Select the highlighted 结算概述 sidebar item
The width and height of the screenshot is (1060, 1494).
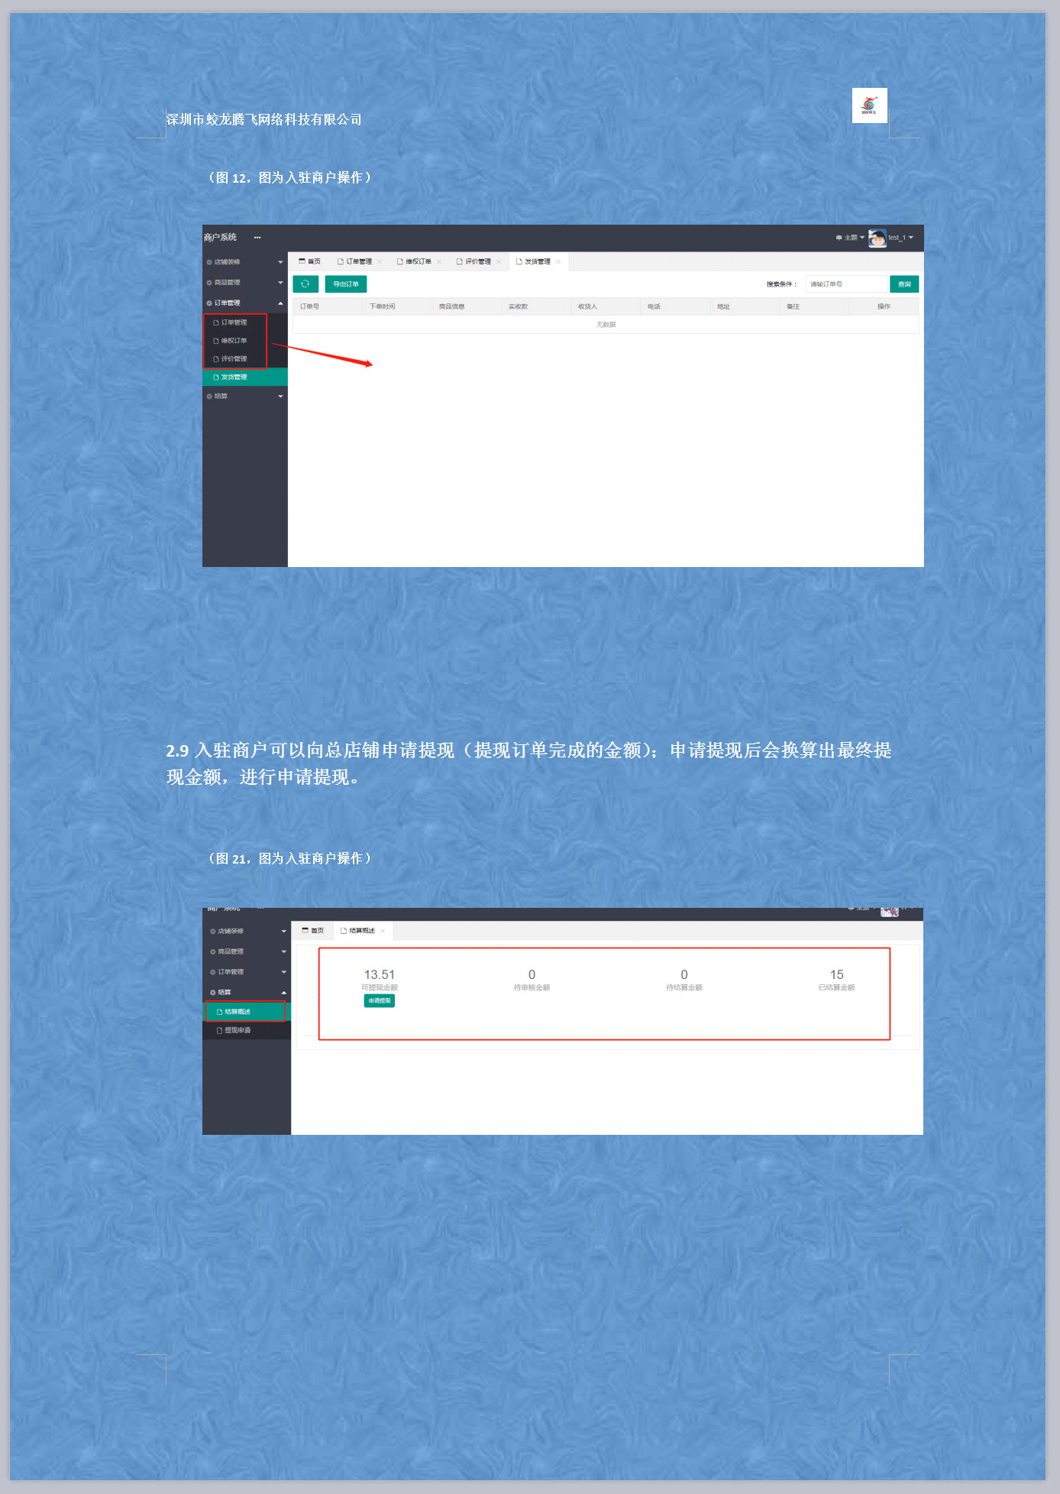click(x=238, y=1012)
